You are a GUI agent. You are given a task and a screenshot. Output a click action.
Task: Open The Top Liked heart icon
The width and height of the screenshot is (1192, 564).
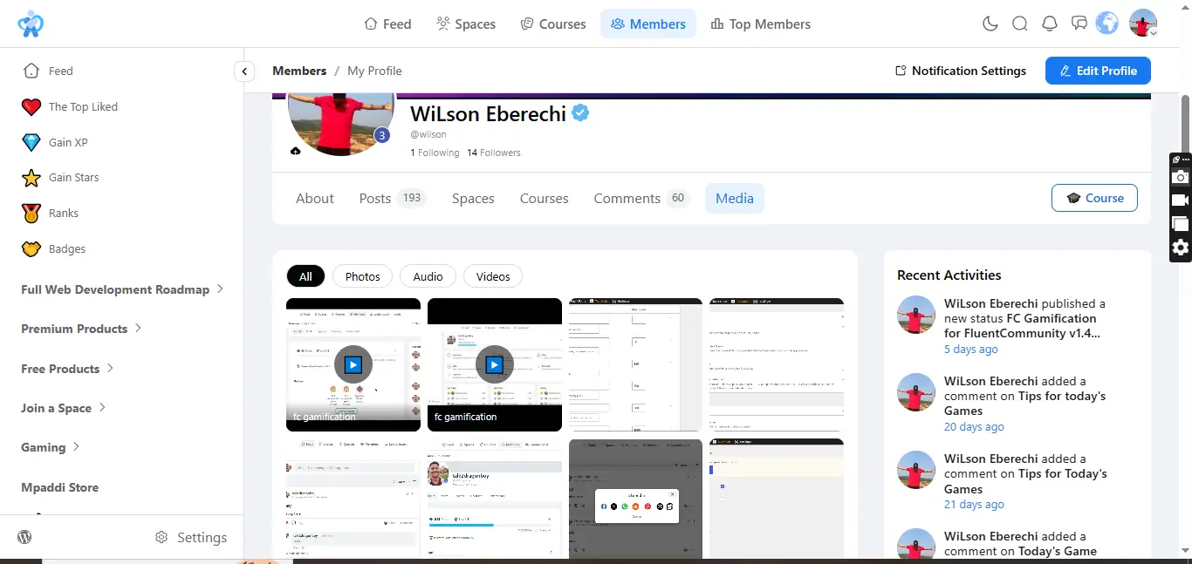click(31, 106)
